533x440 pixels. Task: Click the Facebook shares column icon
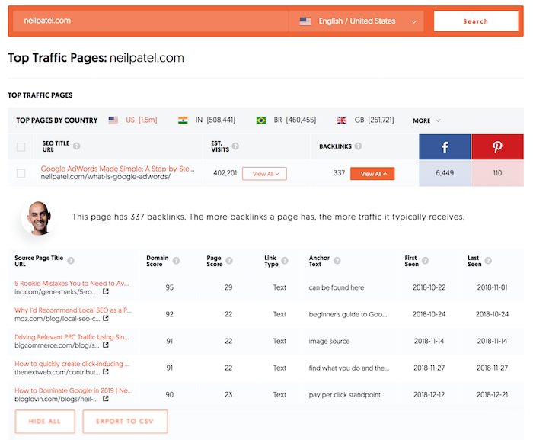pos(445,146)
